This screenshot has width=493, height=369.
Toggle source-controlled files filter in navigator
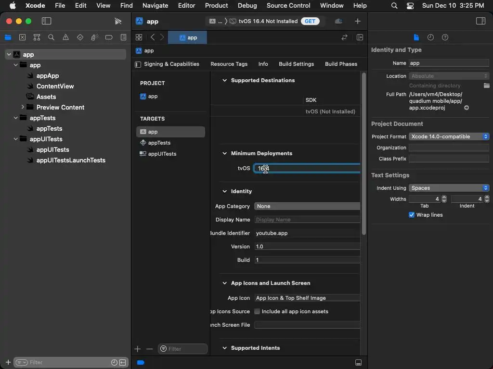[x=123, y=362]
